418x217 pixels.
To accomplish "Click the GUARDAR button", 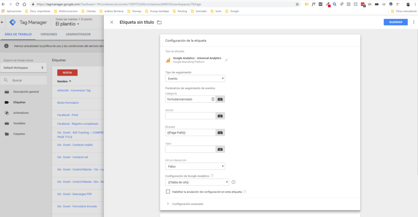I will coord(396,22).
